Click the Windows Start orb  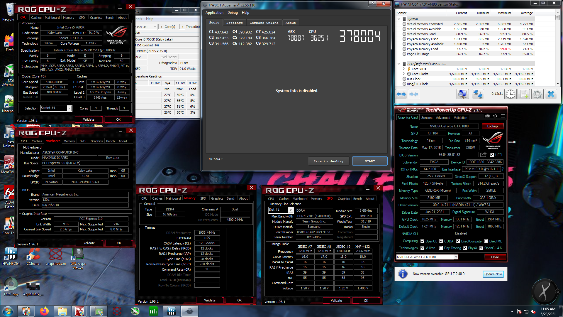(x=7, y=311)
